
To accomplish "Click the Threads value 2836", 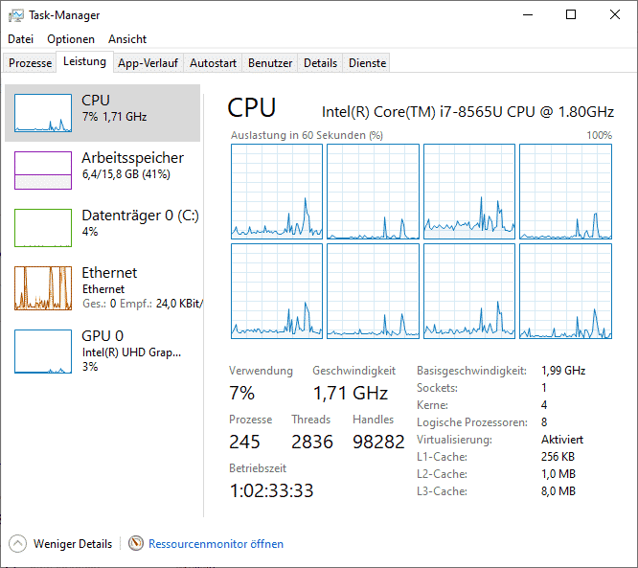I will point(312,442).
